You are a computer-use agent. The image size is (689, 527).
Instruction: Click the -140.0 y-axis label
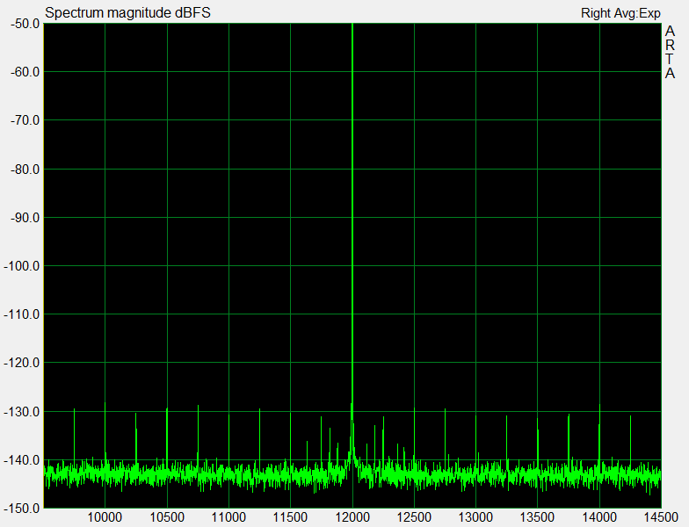[x=22, y=460]
